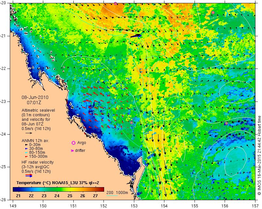Click the '200 1000m' isobath label
Viewport: 262px width, 209px height.
117,192
